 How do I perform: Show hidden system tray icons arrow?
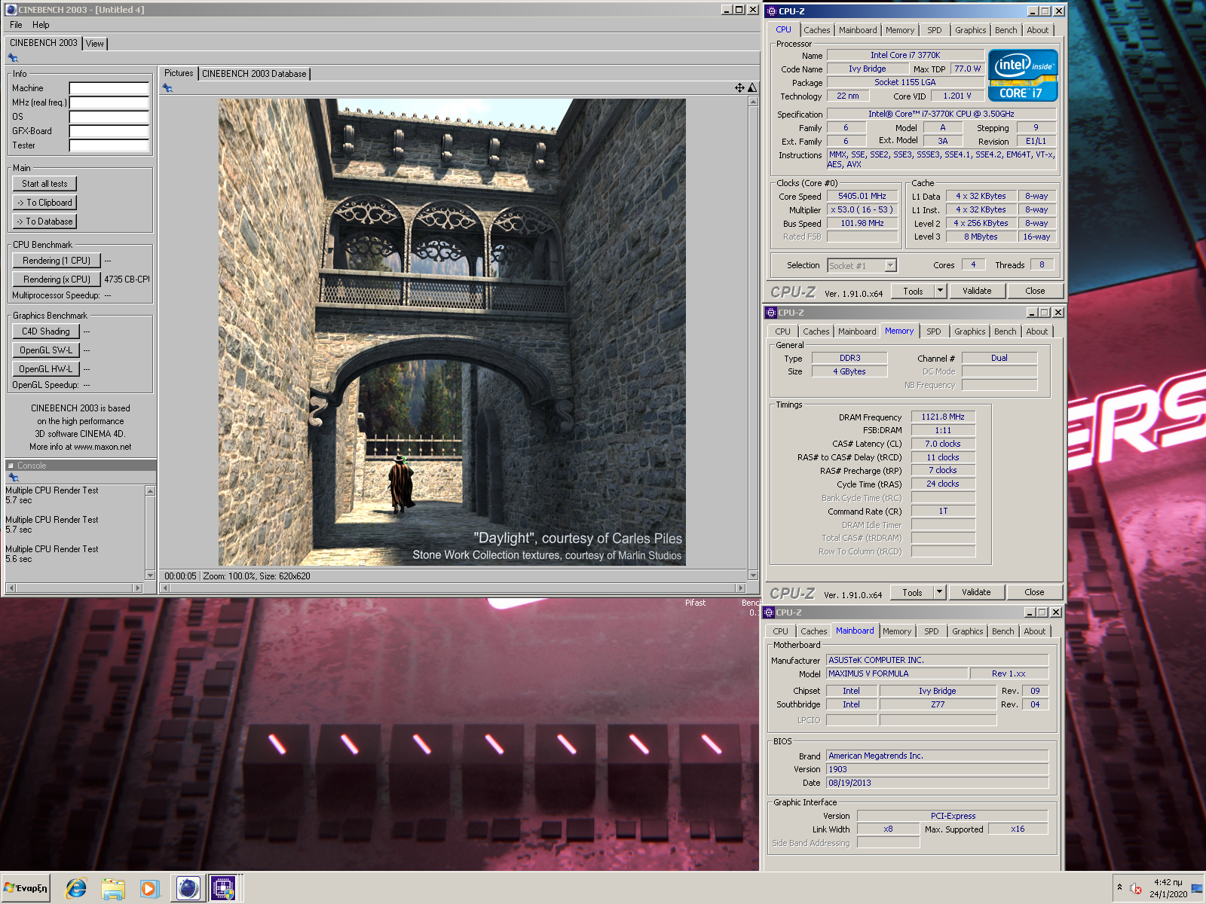(1119, 887)
